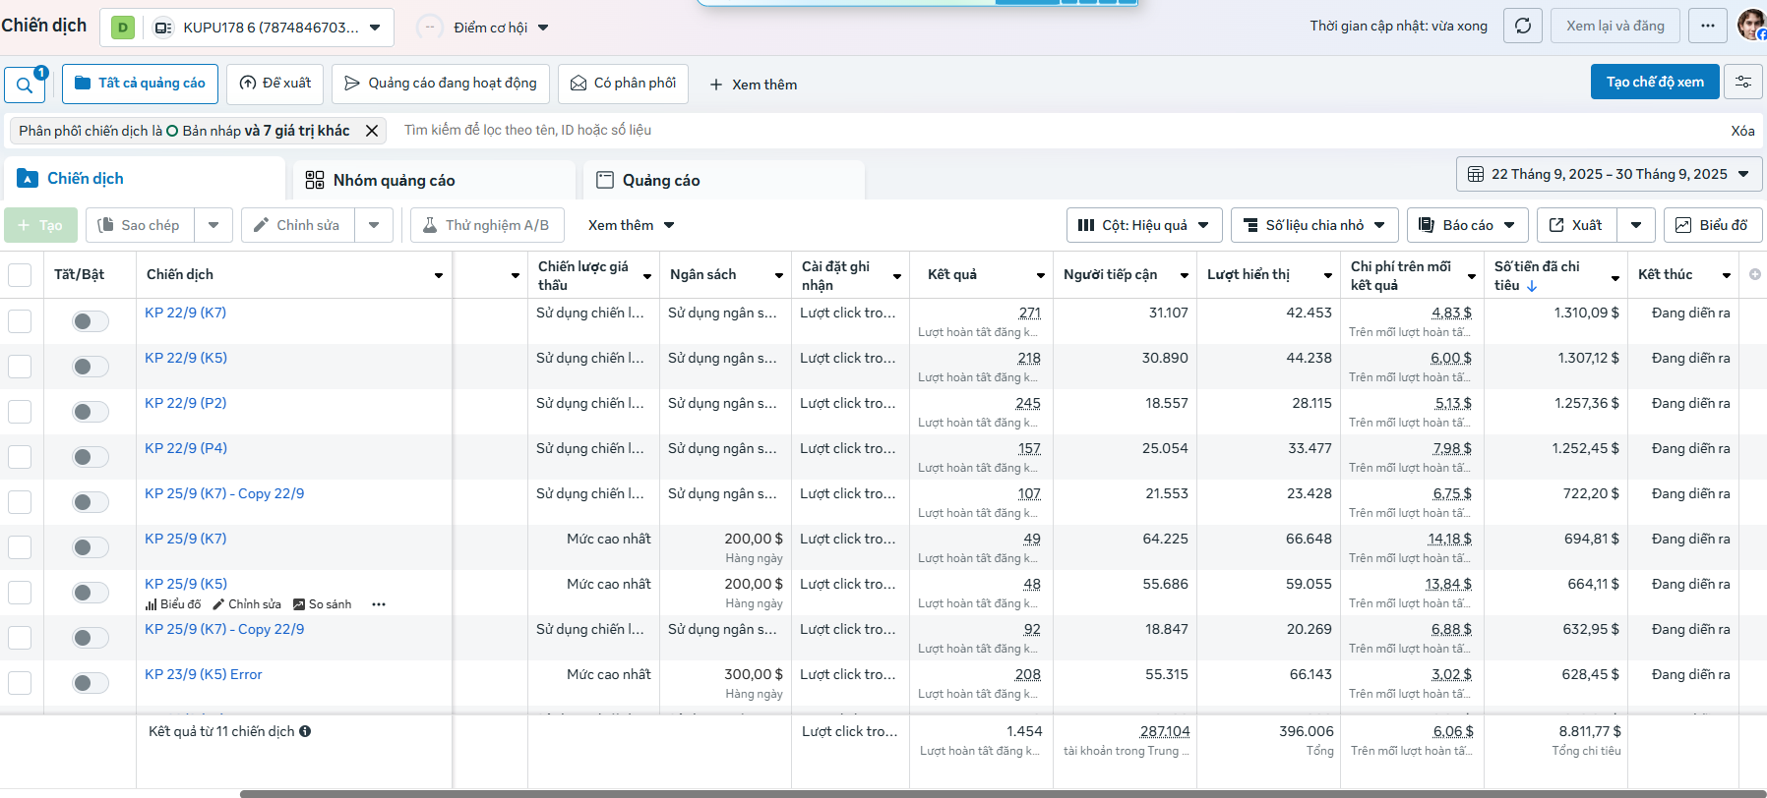Open the Chiến dịch column header menu
This screenshot has height=798, width=1767.
tap(439, 275)
